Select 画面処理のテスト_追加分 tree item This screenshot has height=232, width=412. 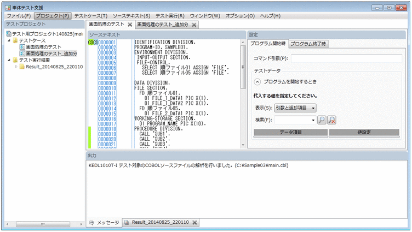coord(51,53)
